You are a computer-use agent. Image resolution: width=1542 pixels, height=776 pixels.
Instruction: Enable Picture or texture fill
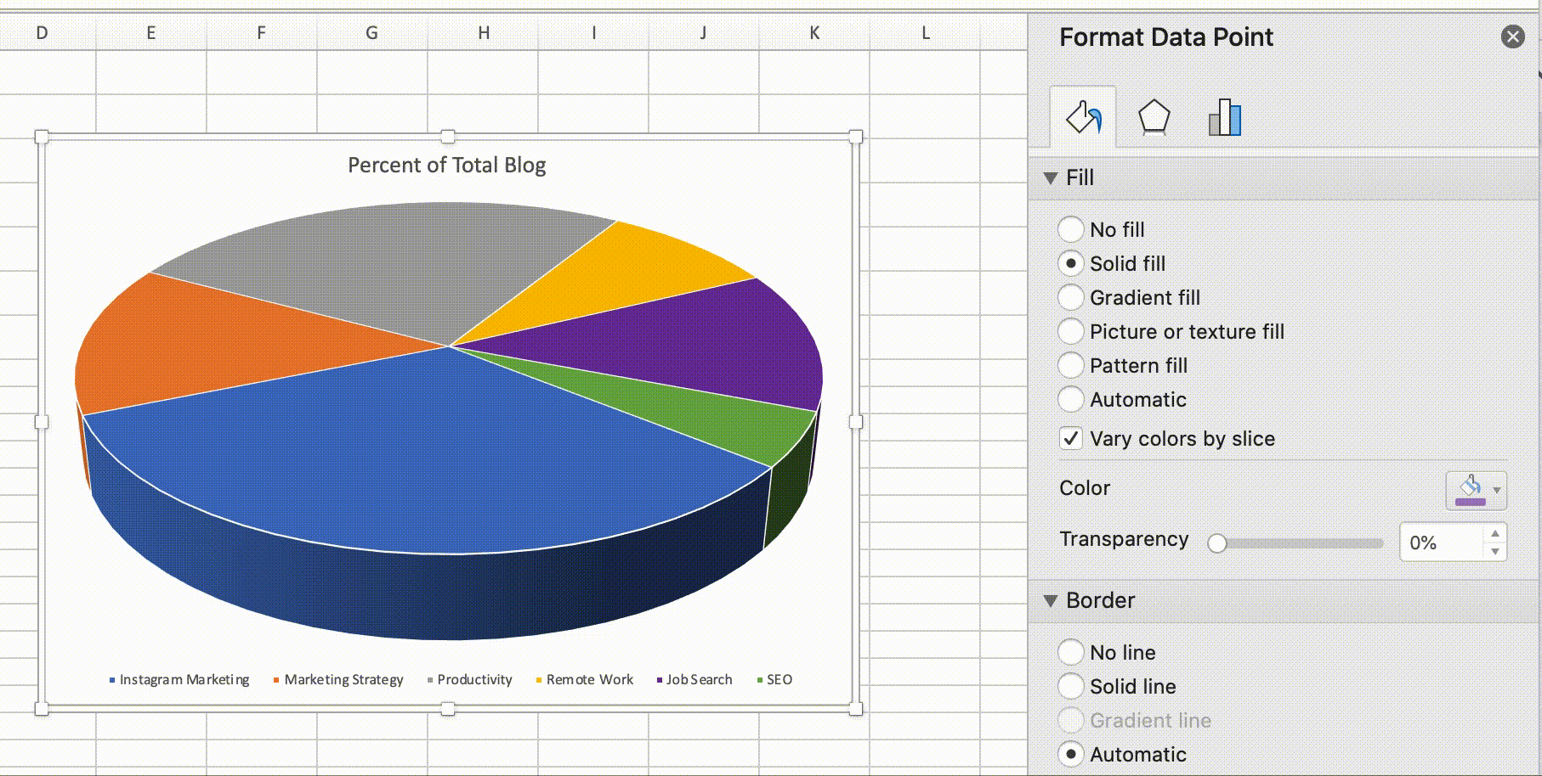(x=1070, y=331)
